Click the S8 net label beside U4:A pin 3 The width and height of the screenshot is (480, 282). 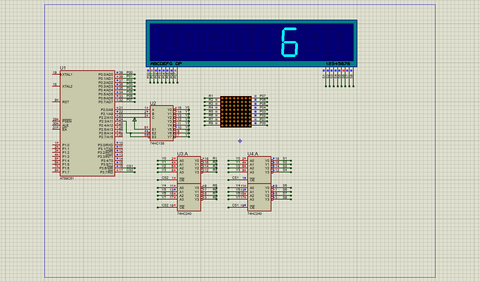(x=285, y=197)
